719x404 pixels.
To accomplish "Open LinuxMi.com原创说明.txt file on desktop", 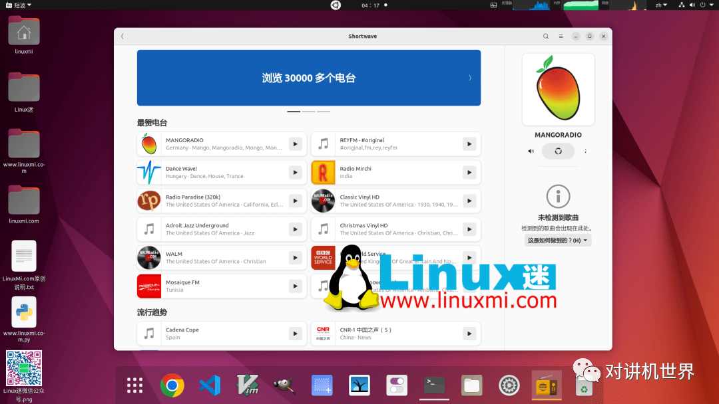I will tap(24, 265).
